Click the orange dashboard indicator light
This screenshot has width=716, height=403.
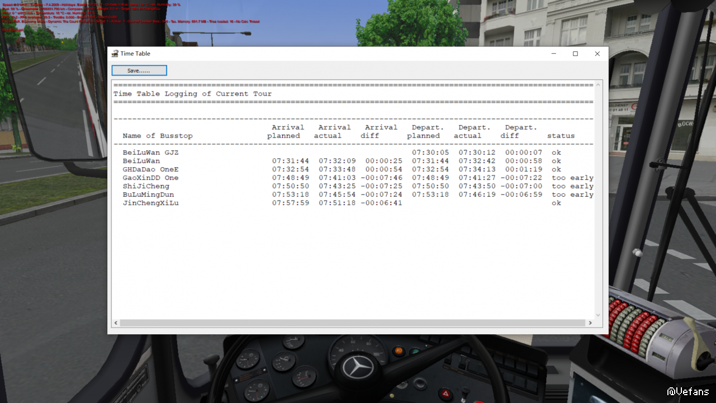pyautogui.click(x=399, y=351)
